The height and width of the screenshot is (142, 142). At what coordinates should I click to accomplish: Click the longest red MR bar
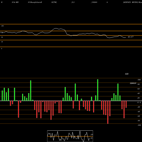[108, 112]
